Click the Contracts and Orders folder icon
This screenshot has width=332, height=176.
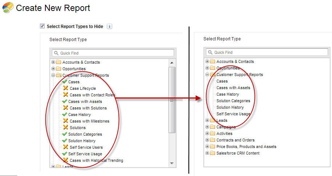click(212, 140)
